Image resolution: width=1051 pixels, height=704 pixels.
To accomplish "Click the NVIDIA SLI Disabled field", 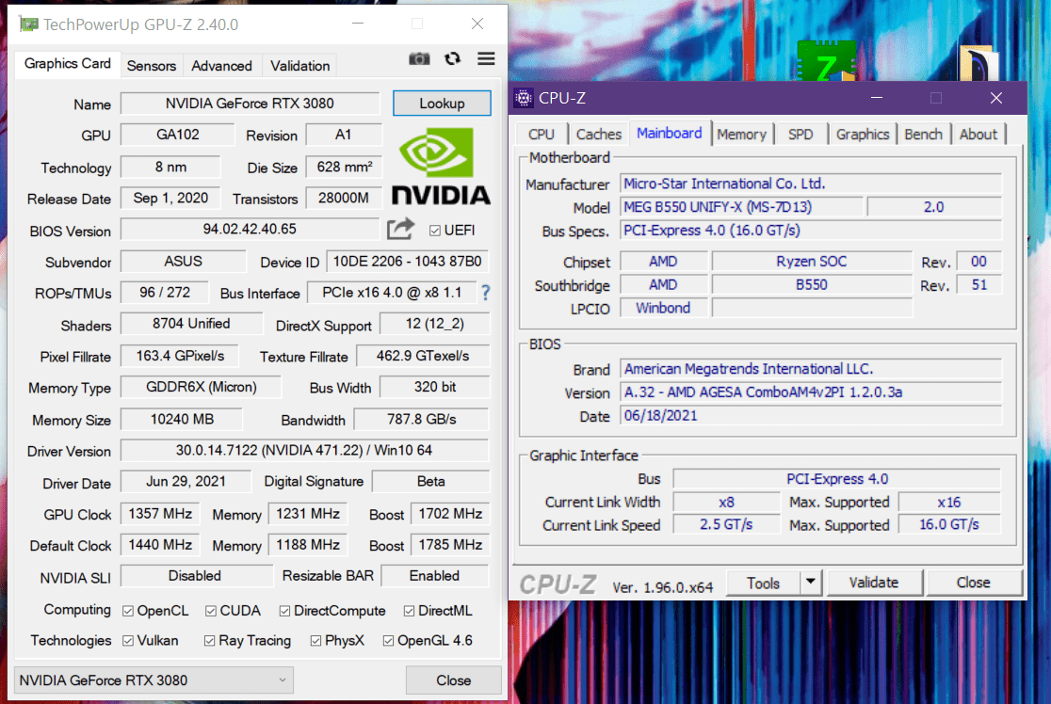I will coord(197,575).
